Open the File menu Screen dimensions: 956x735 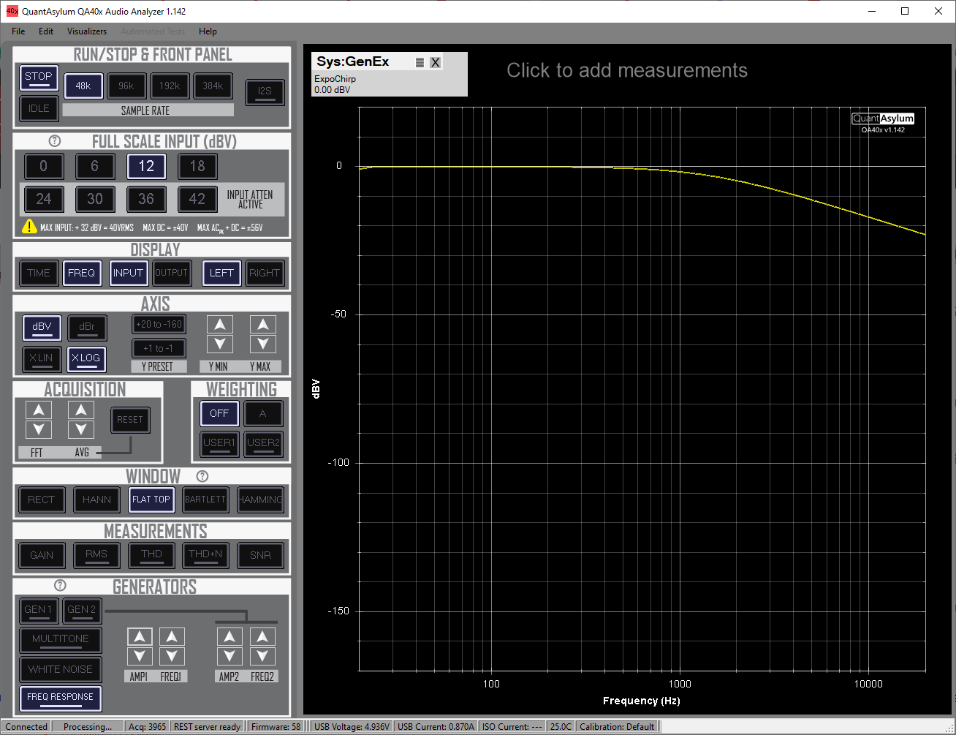[x=18, y=31]
